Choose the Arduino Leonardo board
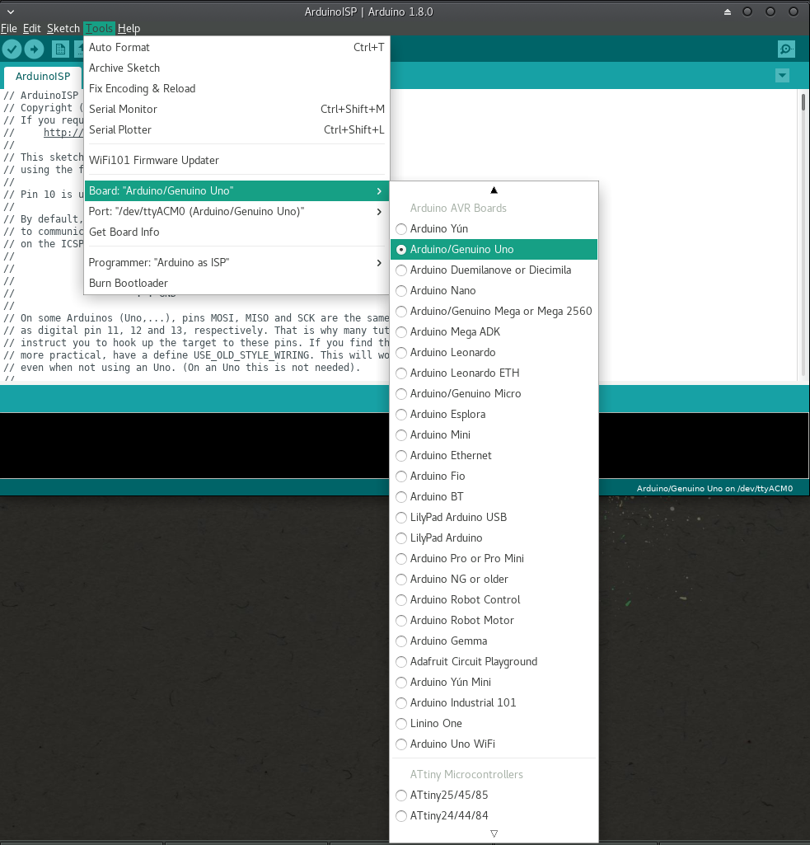The width and height of the screenshot is (810, 845). tap(494, 353)
